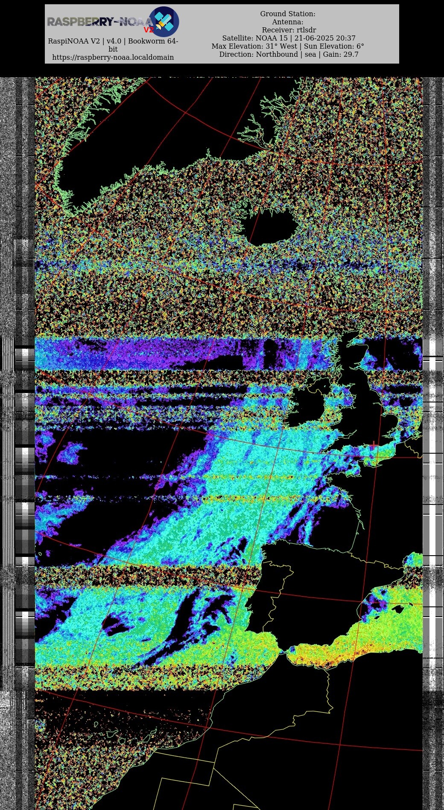Click the 'Max Elevation: 31° West' line
The height and width of the screenshot is (810, 444).
[254, 46]
